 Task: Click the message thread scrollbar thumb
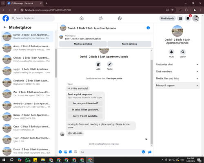coord(151,102)
